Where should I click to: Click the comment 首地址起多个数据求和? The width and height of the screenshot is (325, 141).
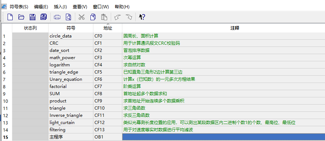pyautogui.click(x=145, y=94)
